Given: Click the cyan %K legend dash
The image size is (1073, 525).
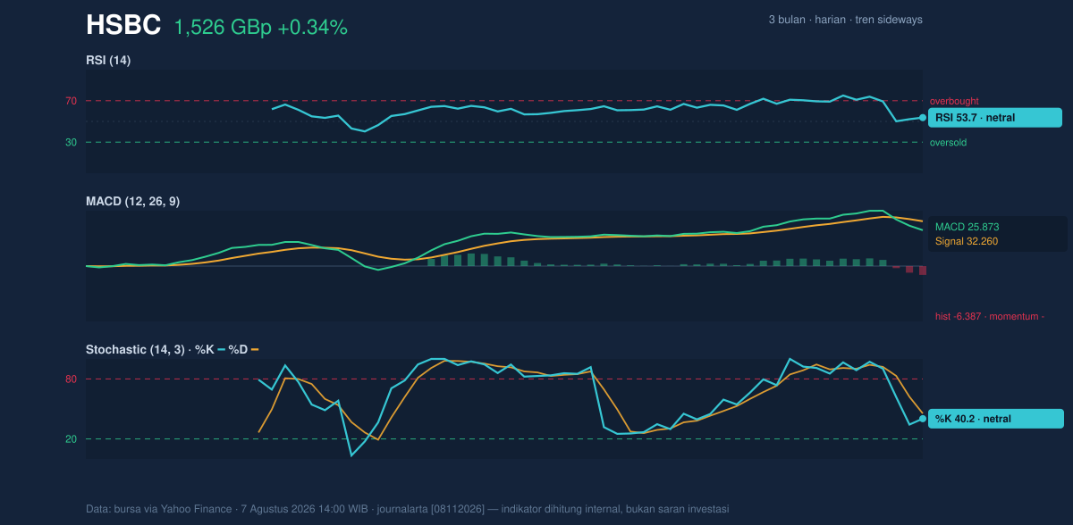Looking at the screenshot, I should pyautogui.click(x=221, y=349).
